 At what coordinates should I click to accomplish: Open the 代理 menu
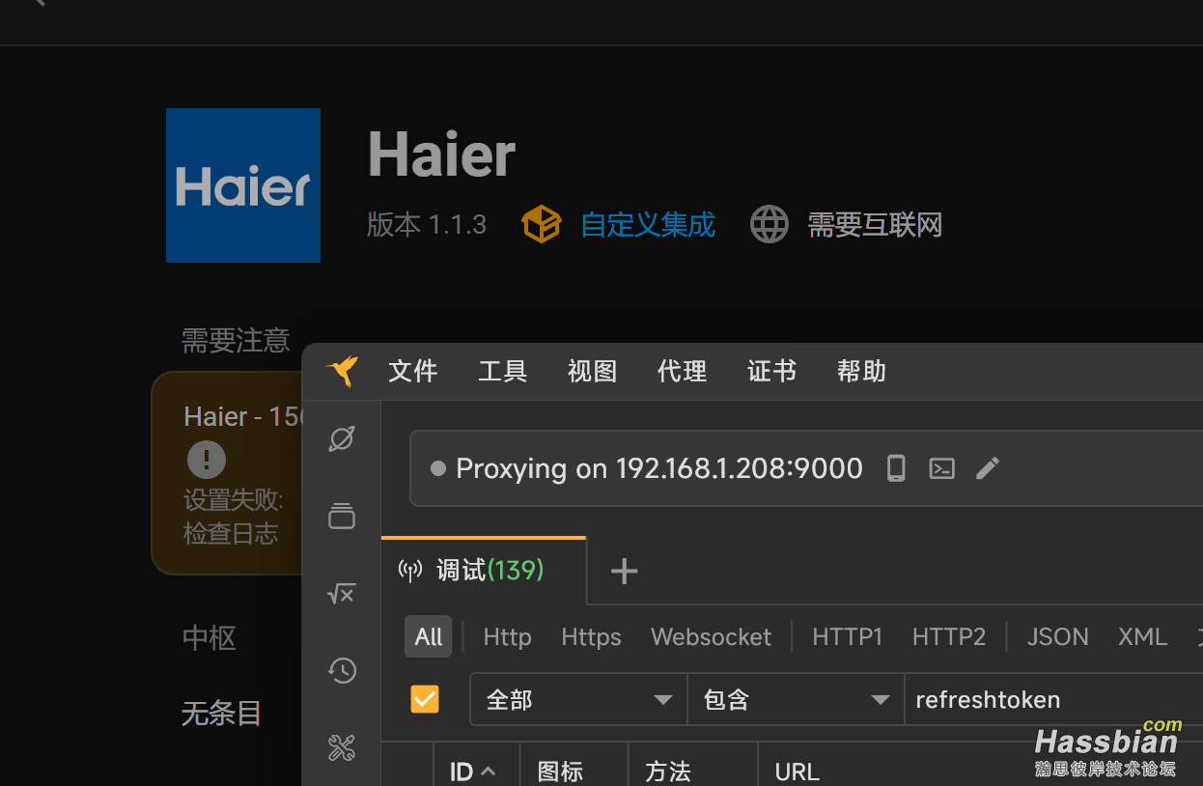pyautogui.click(x=682, y=371)
